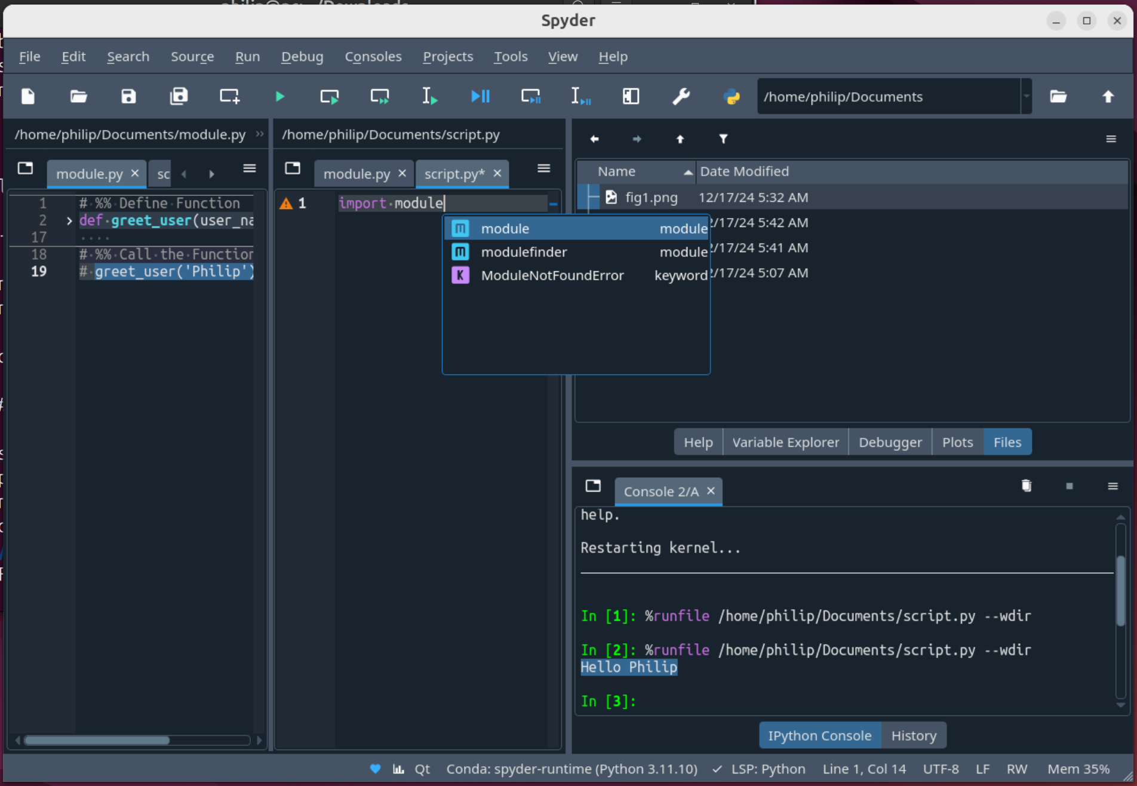Maximize the current pane

tap(631, 96)
